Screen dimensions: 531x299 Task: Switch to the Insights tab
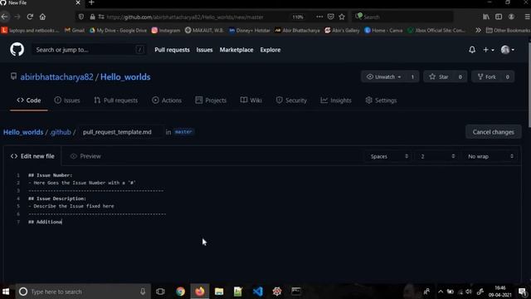click(336, 100)
